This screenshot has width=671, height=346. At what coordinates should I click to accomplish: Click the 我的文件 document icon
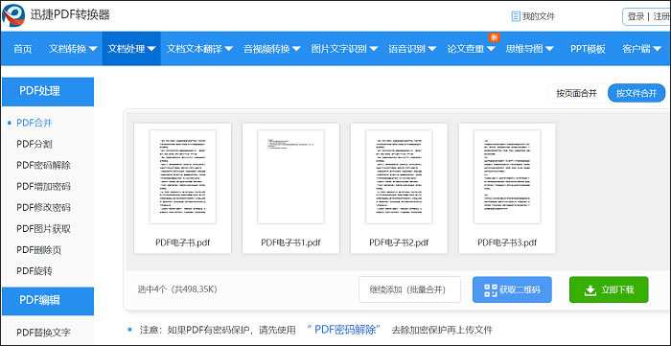pos(516,16)
